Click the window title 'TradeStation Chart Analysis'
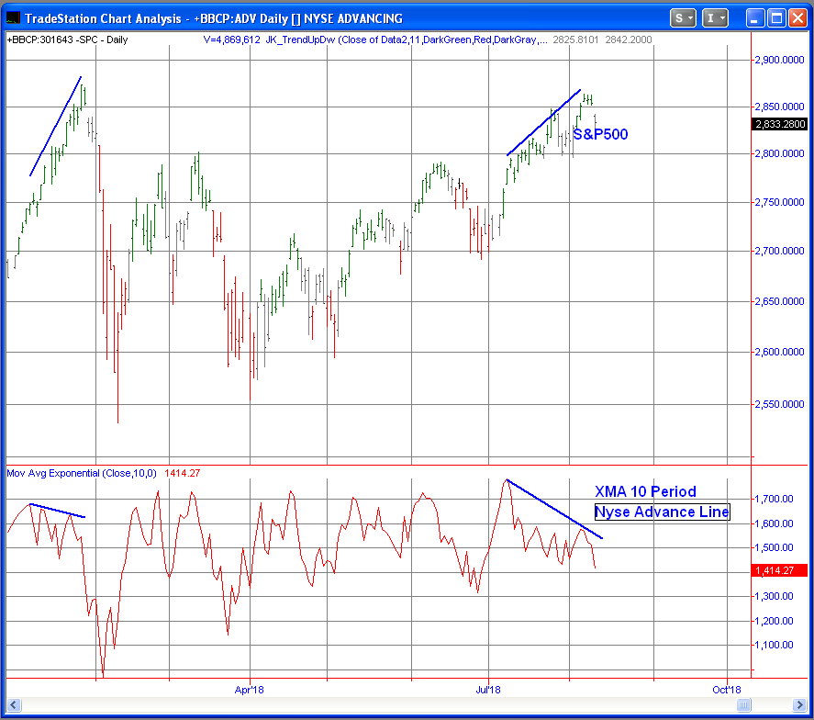The width and height of the screenshot is (814, 720). point(103,18)
